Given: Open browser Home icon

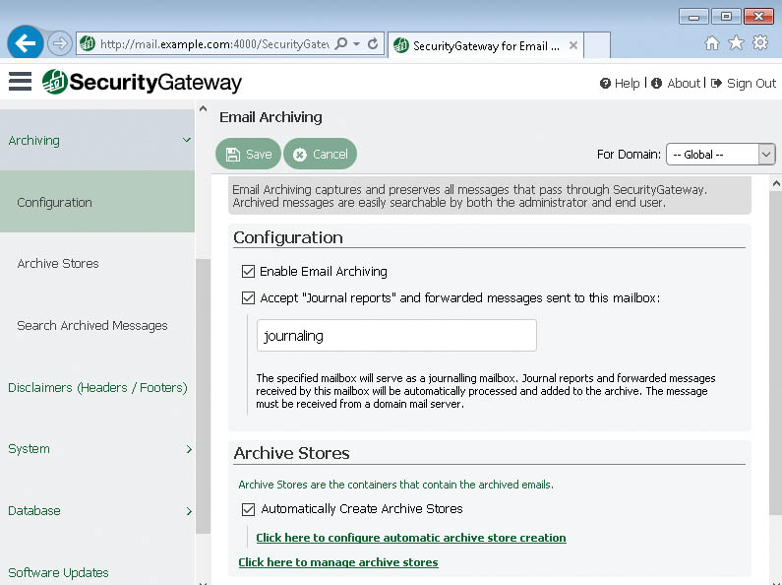Looking at the screenshot, I should [x=712, y=43].
